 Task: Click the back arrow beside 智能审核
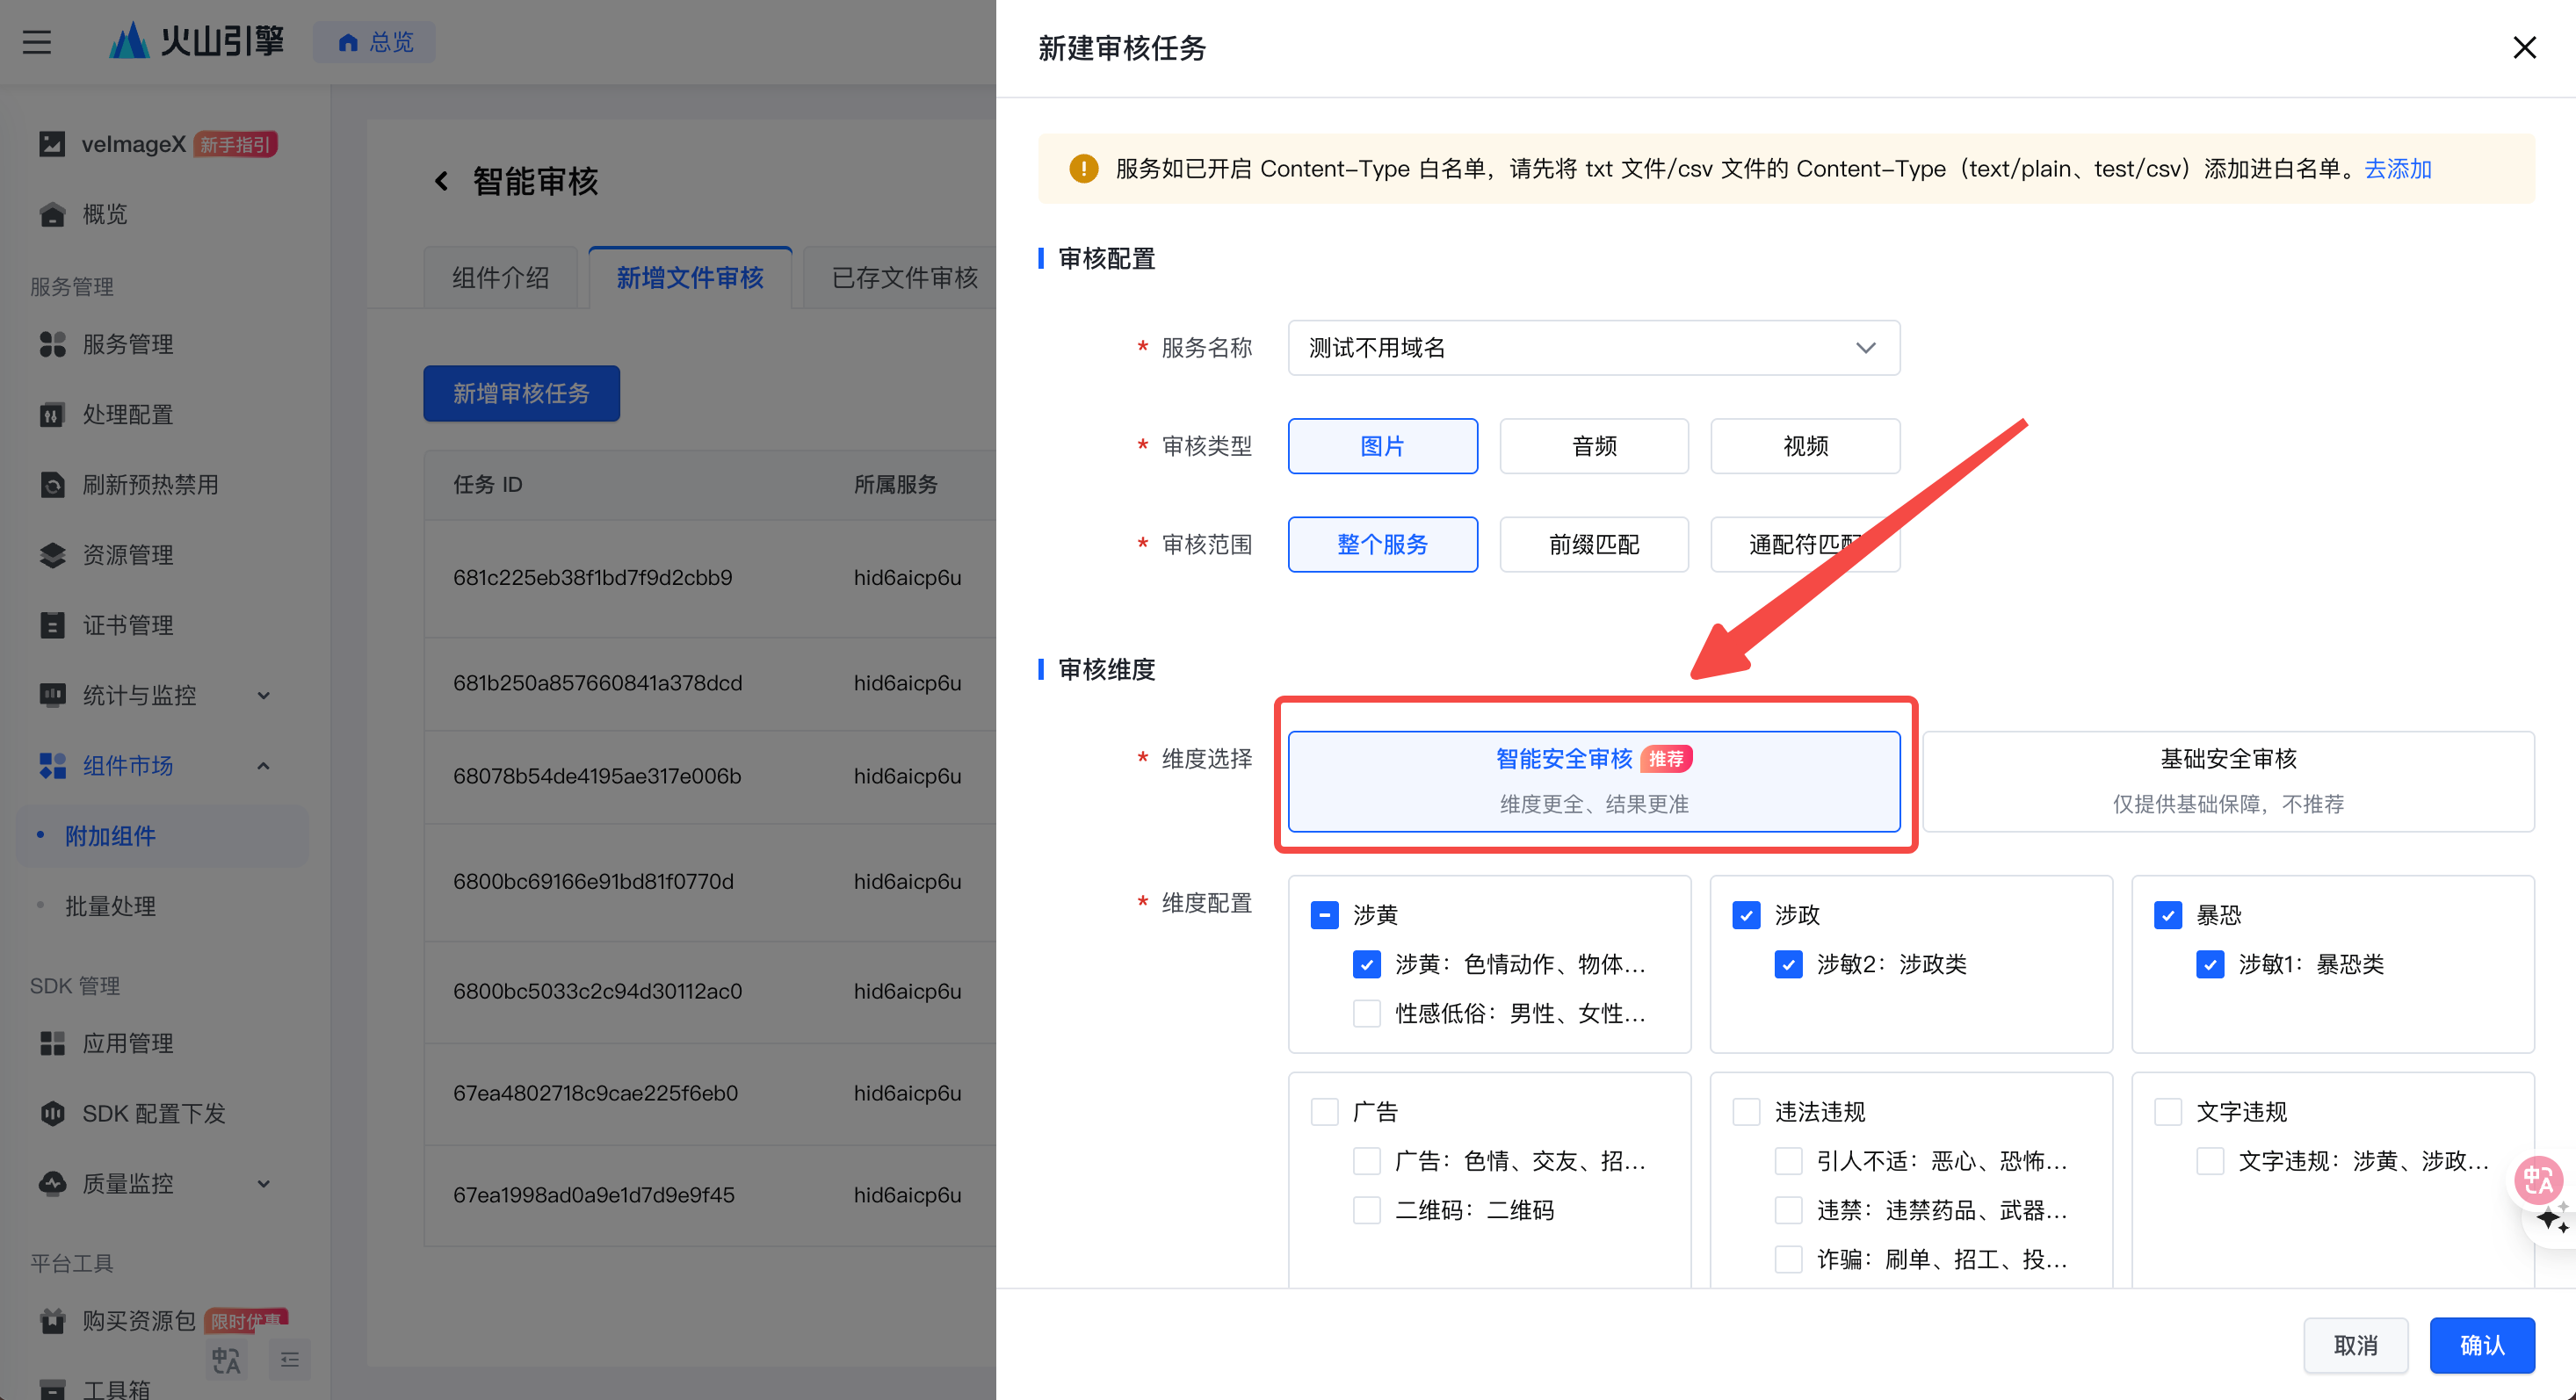click(x=441, y=181)
